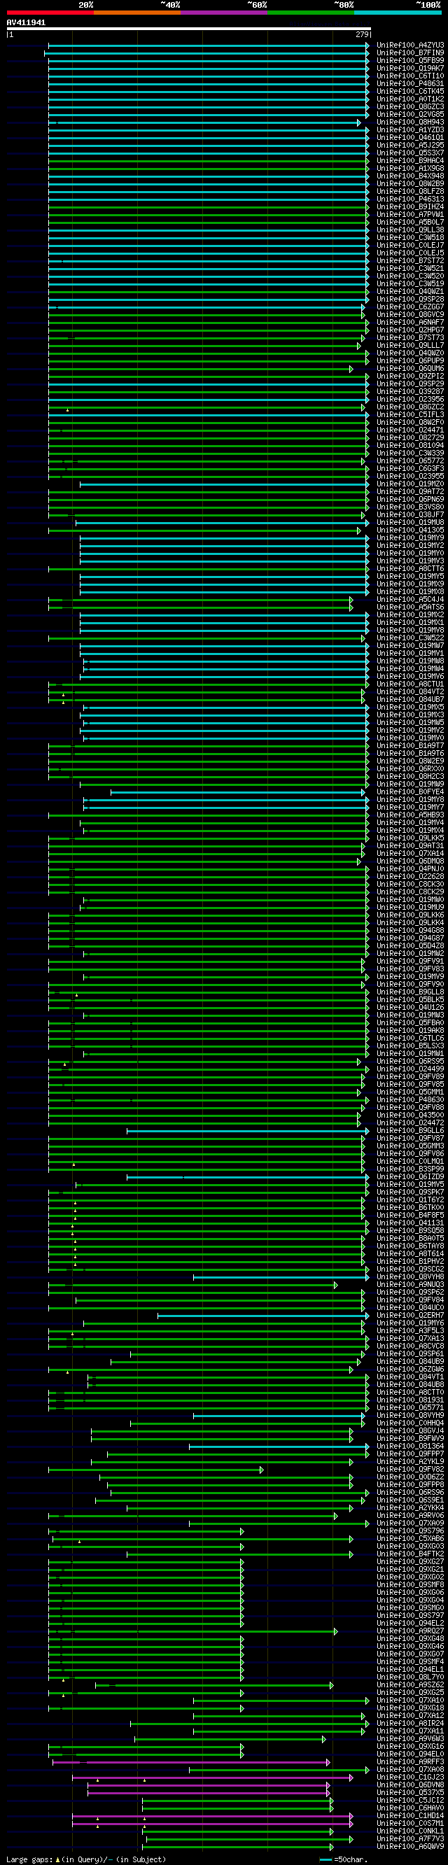Select hit UniRef100_A1X9G8
The width and height of the screenshot is (448, 1865).
coord(410,168)
